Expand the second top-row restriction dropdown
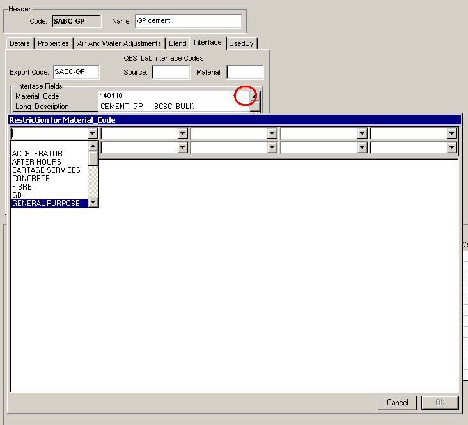468x425 pixels. pyautogui.click(x=182, y=133)
